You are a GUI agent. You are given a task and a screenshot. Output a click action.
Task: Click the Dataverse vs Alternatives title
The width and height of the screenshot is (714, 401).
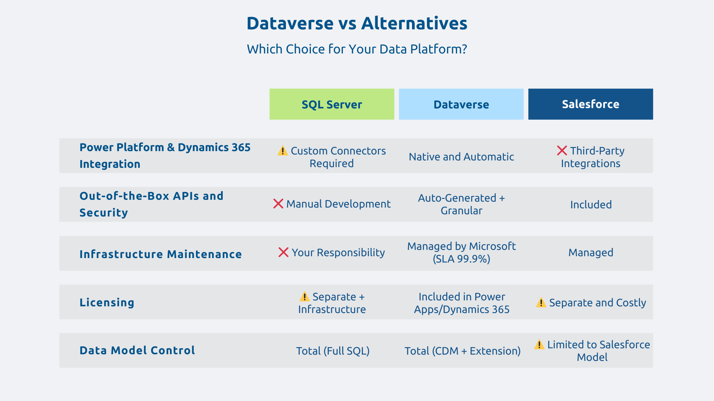357,23
